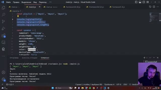Image resolution: width=161 pixels, height=90 pixels.
Task: Open the Windows Start button
Action: tap(53, 88)
